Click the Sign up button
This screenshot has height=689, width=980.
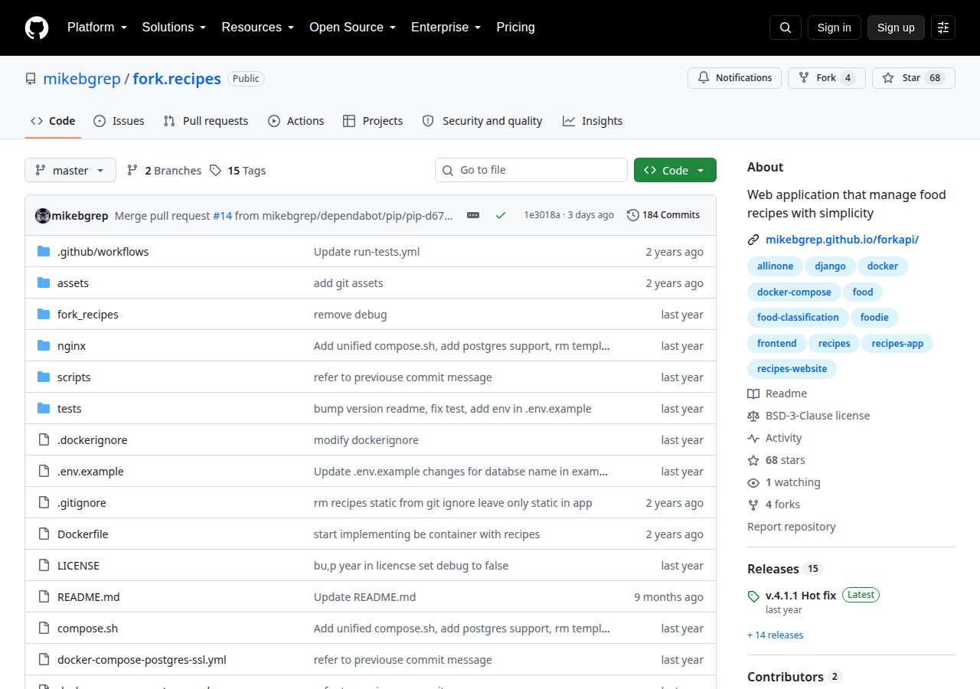[x=896, y=28]
